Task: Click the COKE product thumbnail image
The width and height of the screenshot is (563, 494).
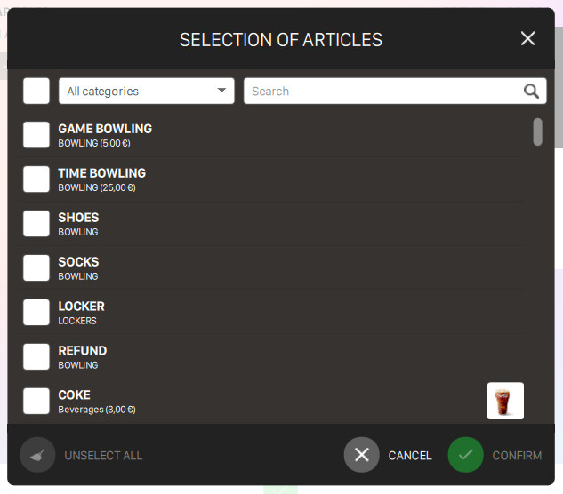Action: click(504, 401)
